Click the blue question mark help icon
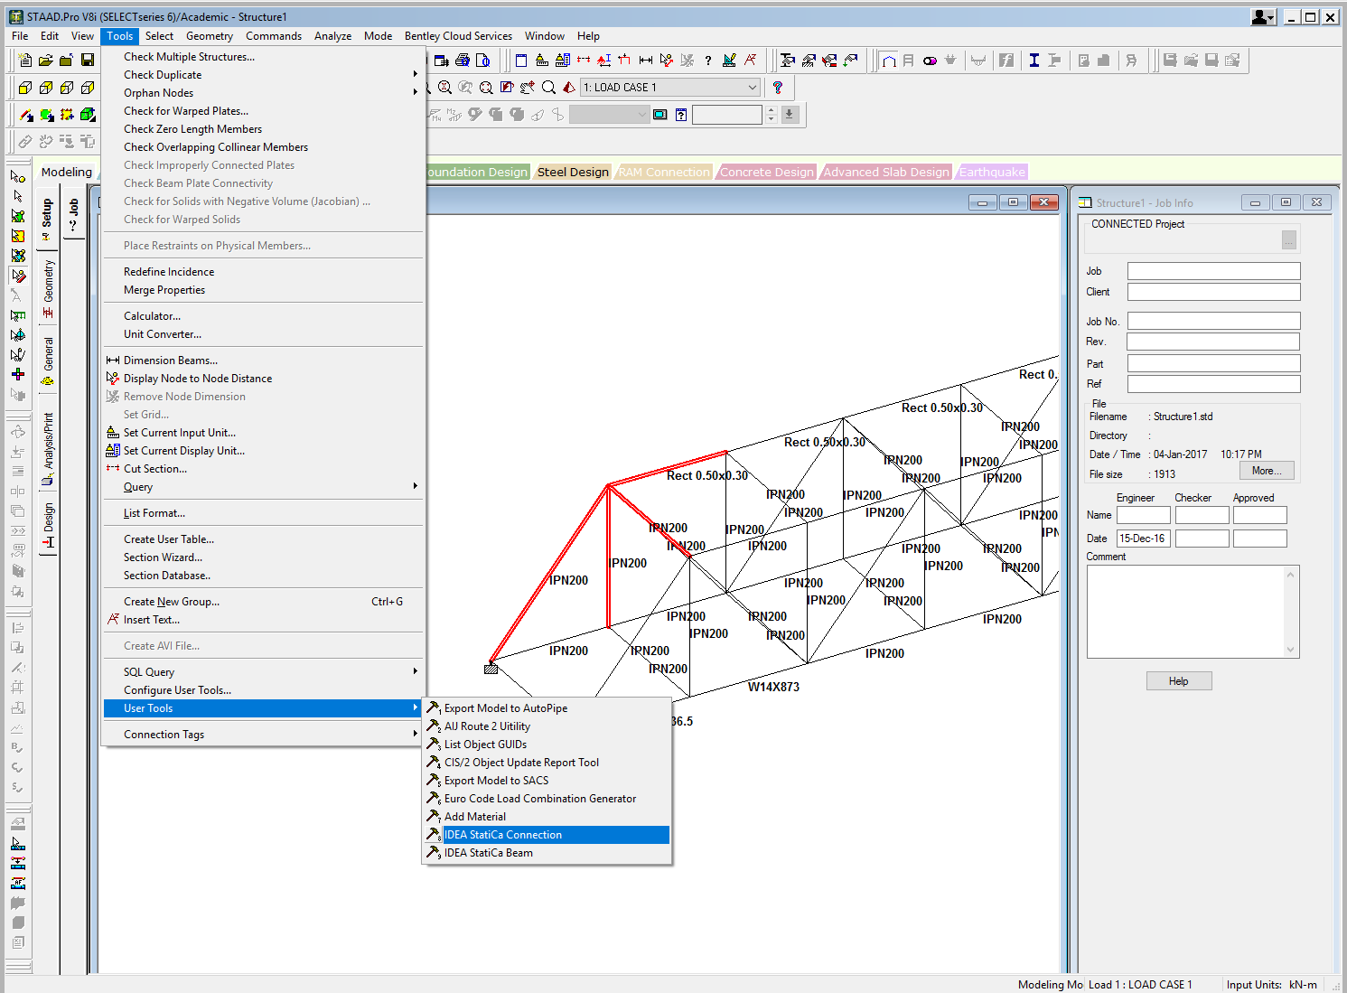 click(x=777, y=88)
